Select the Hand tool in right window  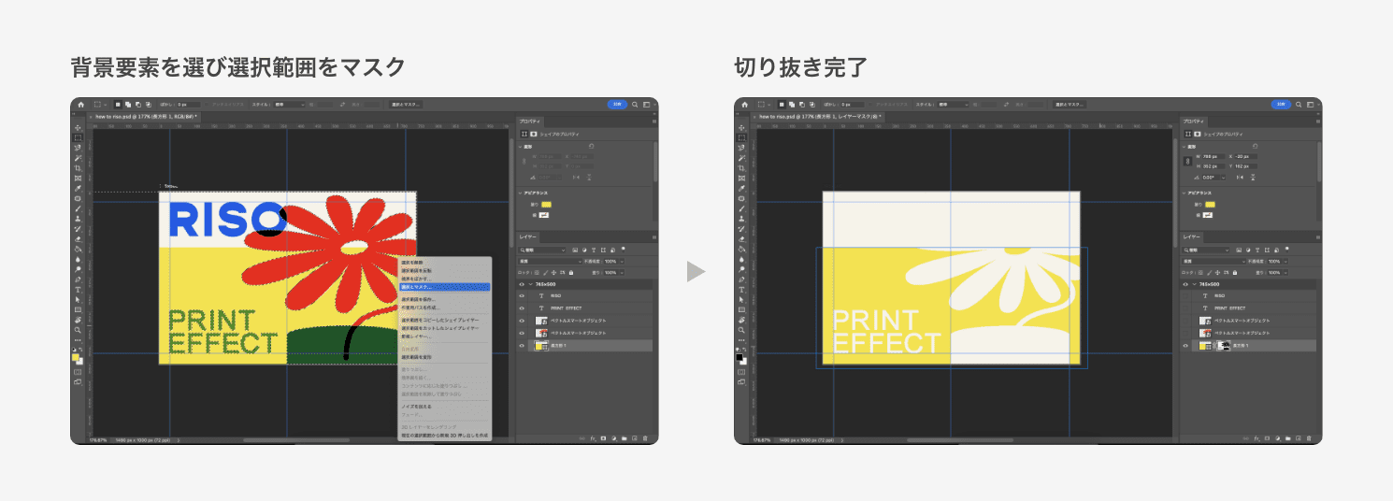741,320
